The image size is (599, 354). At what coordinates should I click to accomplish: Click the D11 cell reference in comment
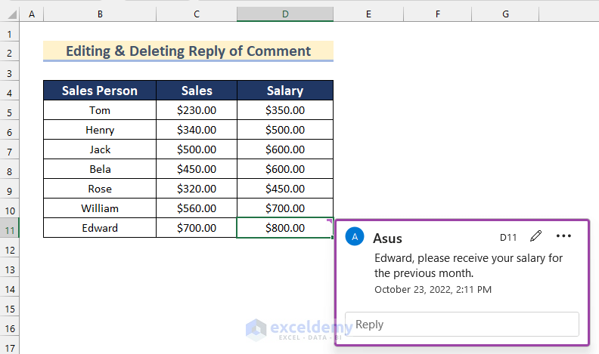[508, 237]
